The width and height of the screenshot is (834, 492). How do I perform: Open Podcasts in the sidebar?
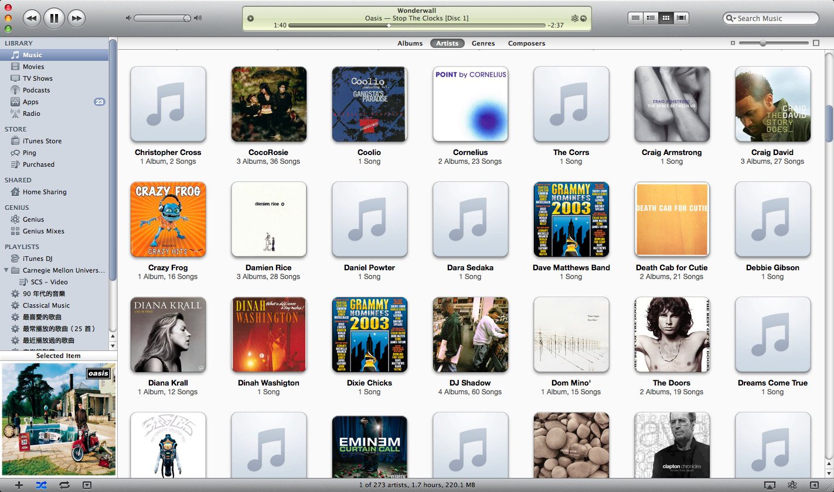coord(54,90)
